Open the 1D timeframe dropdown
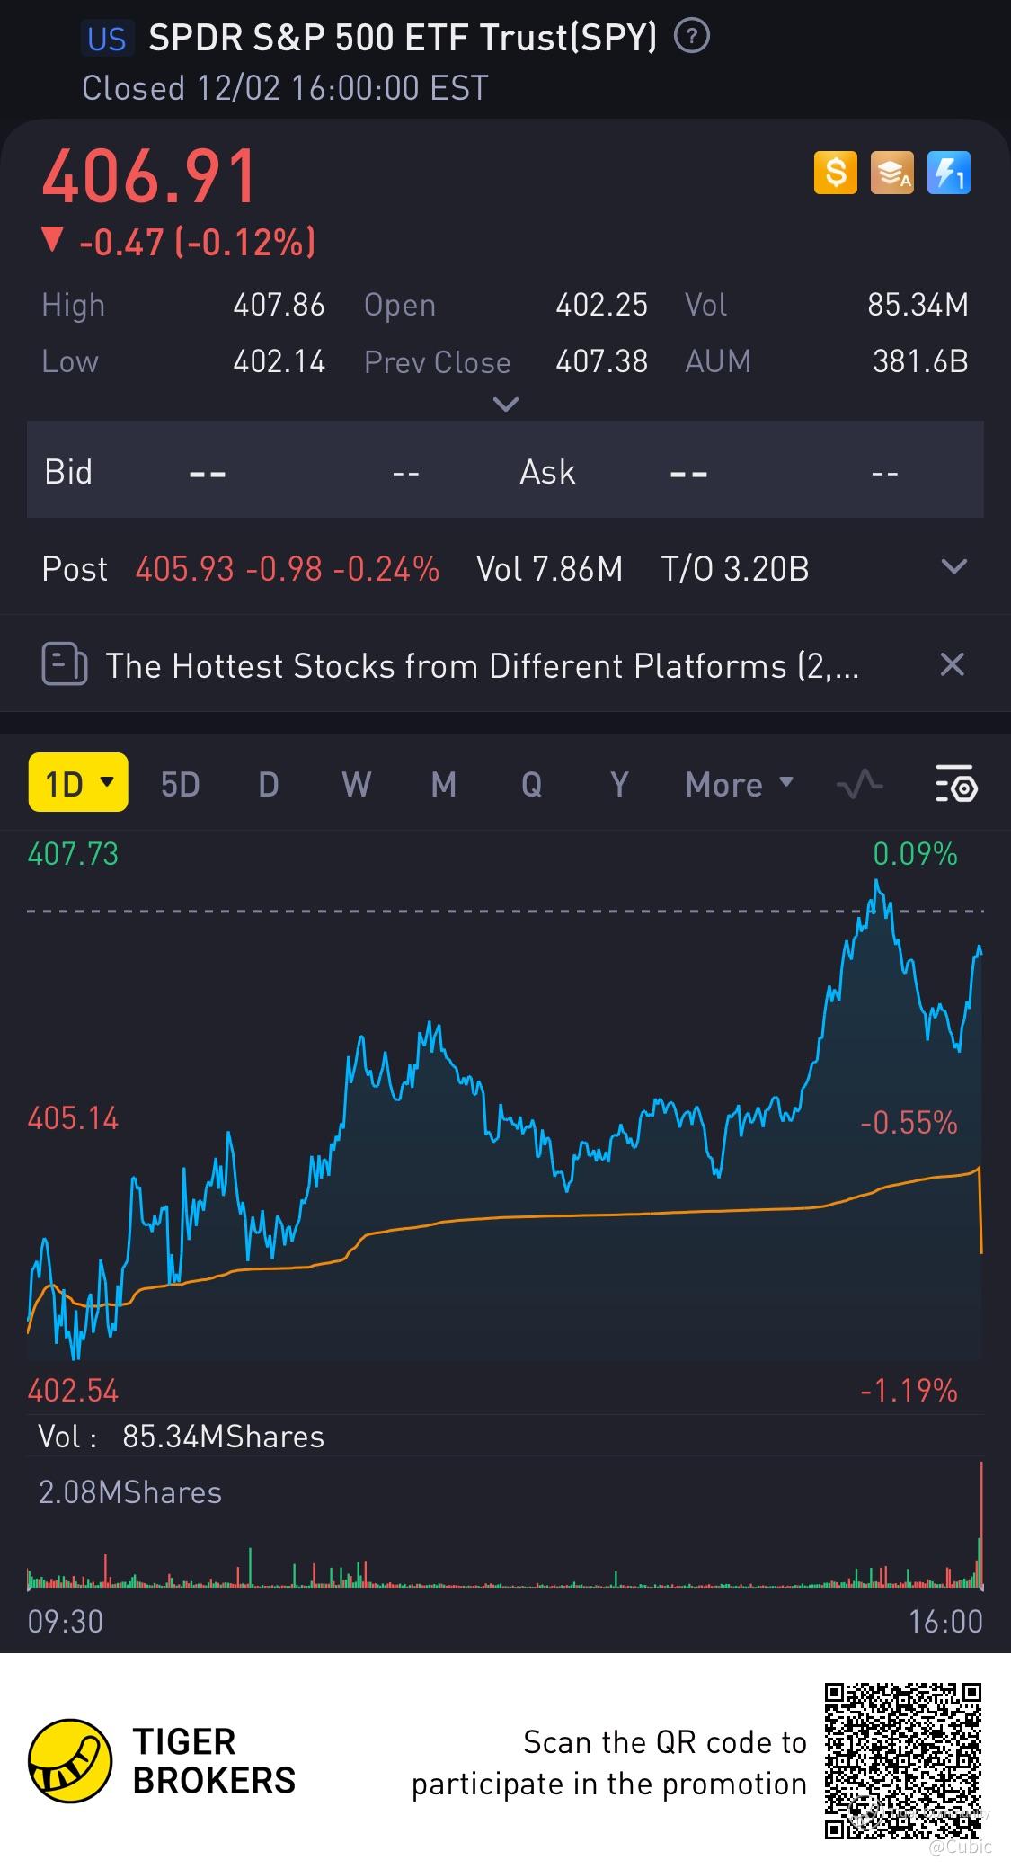 (78, 783)
